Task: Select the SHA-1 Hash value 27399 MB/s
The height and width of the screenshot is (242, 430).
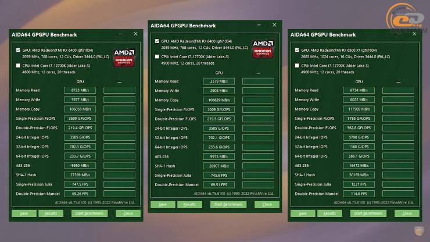Action: 80,175
